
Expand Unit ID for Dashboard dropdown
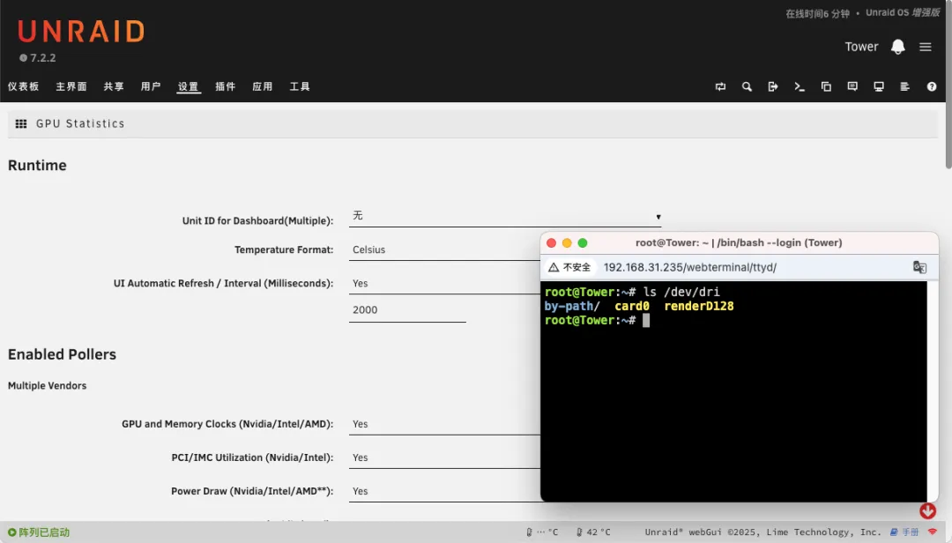pos(505,216)
